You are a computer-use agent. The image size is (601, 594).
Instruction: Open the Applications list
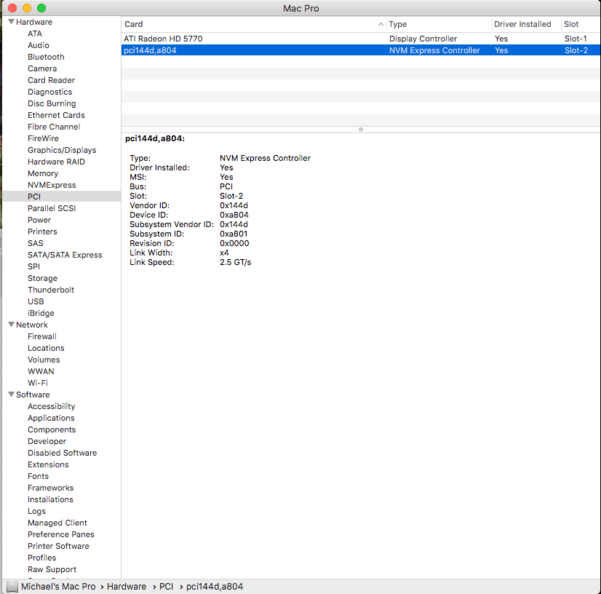51,418
